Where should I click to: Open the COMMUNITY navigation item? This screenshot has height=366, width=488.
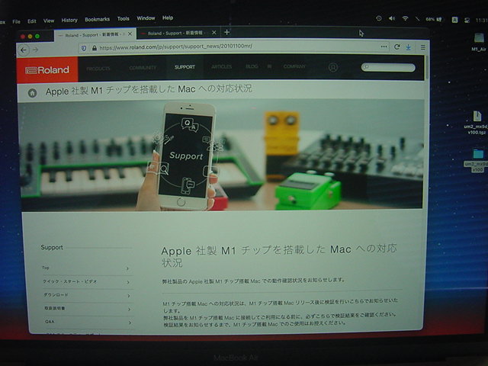tap(143, 68)
